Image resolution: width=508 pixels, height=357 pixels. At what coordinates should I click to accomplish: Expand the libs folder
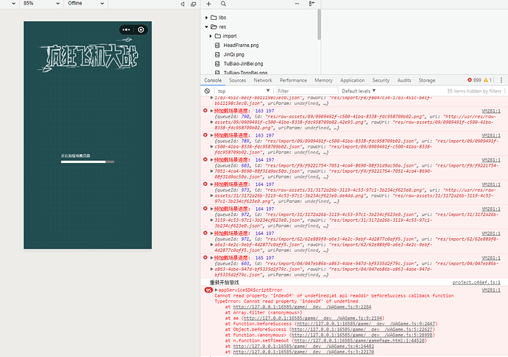pos(206,18)
